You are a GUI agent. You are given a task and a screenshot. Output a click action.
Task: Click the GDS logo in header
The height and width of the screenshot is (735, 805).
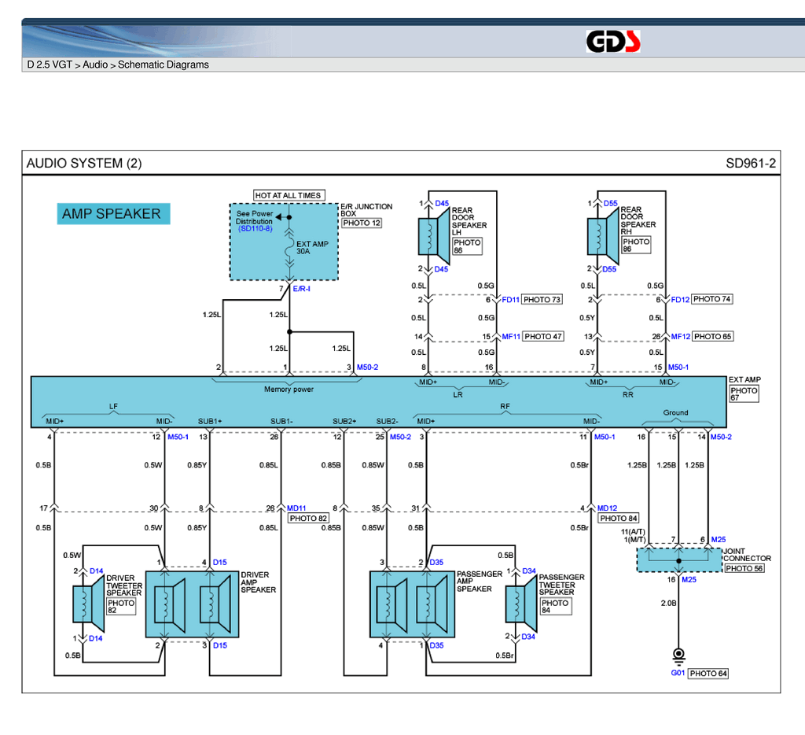click(x=613, y=41)
